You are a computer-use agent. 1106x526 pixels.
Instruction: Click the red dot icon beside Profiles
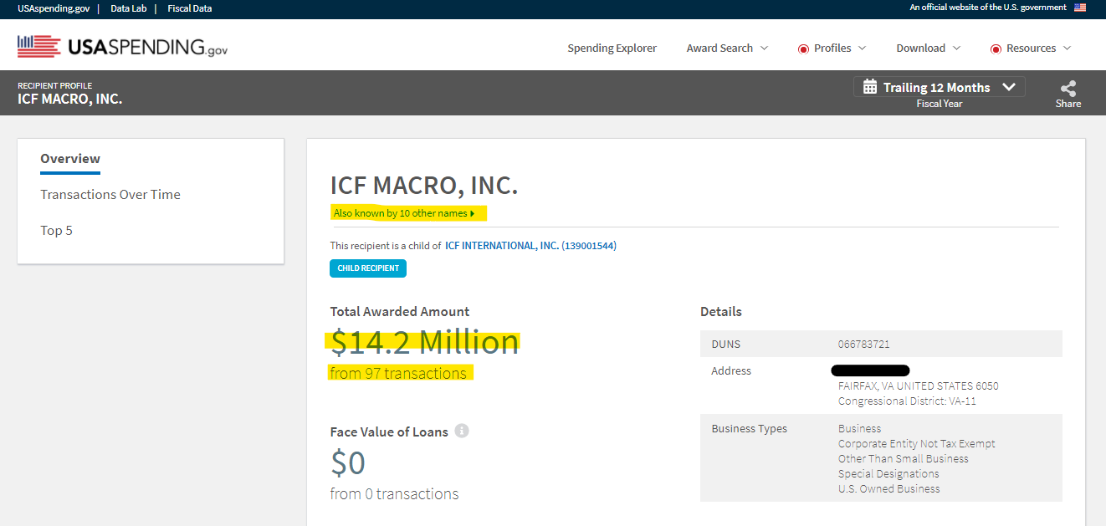click(x=803, y=49)
